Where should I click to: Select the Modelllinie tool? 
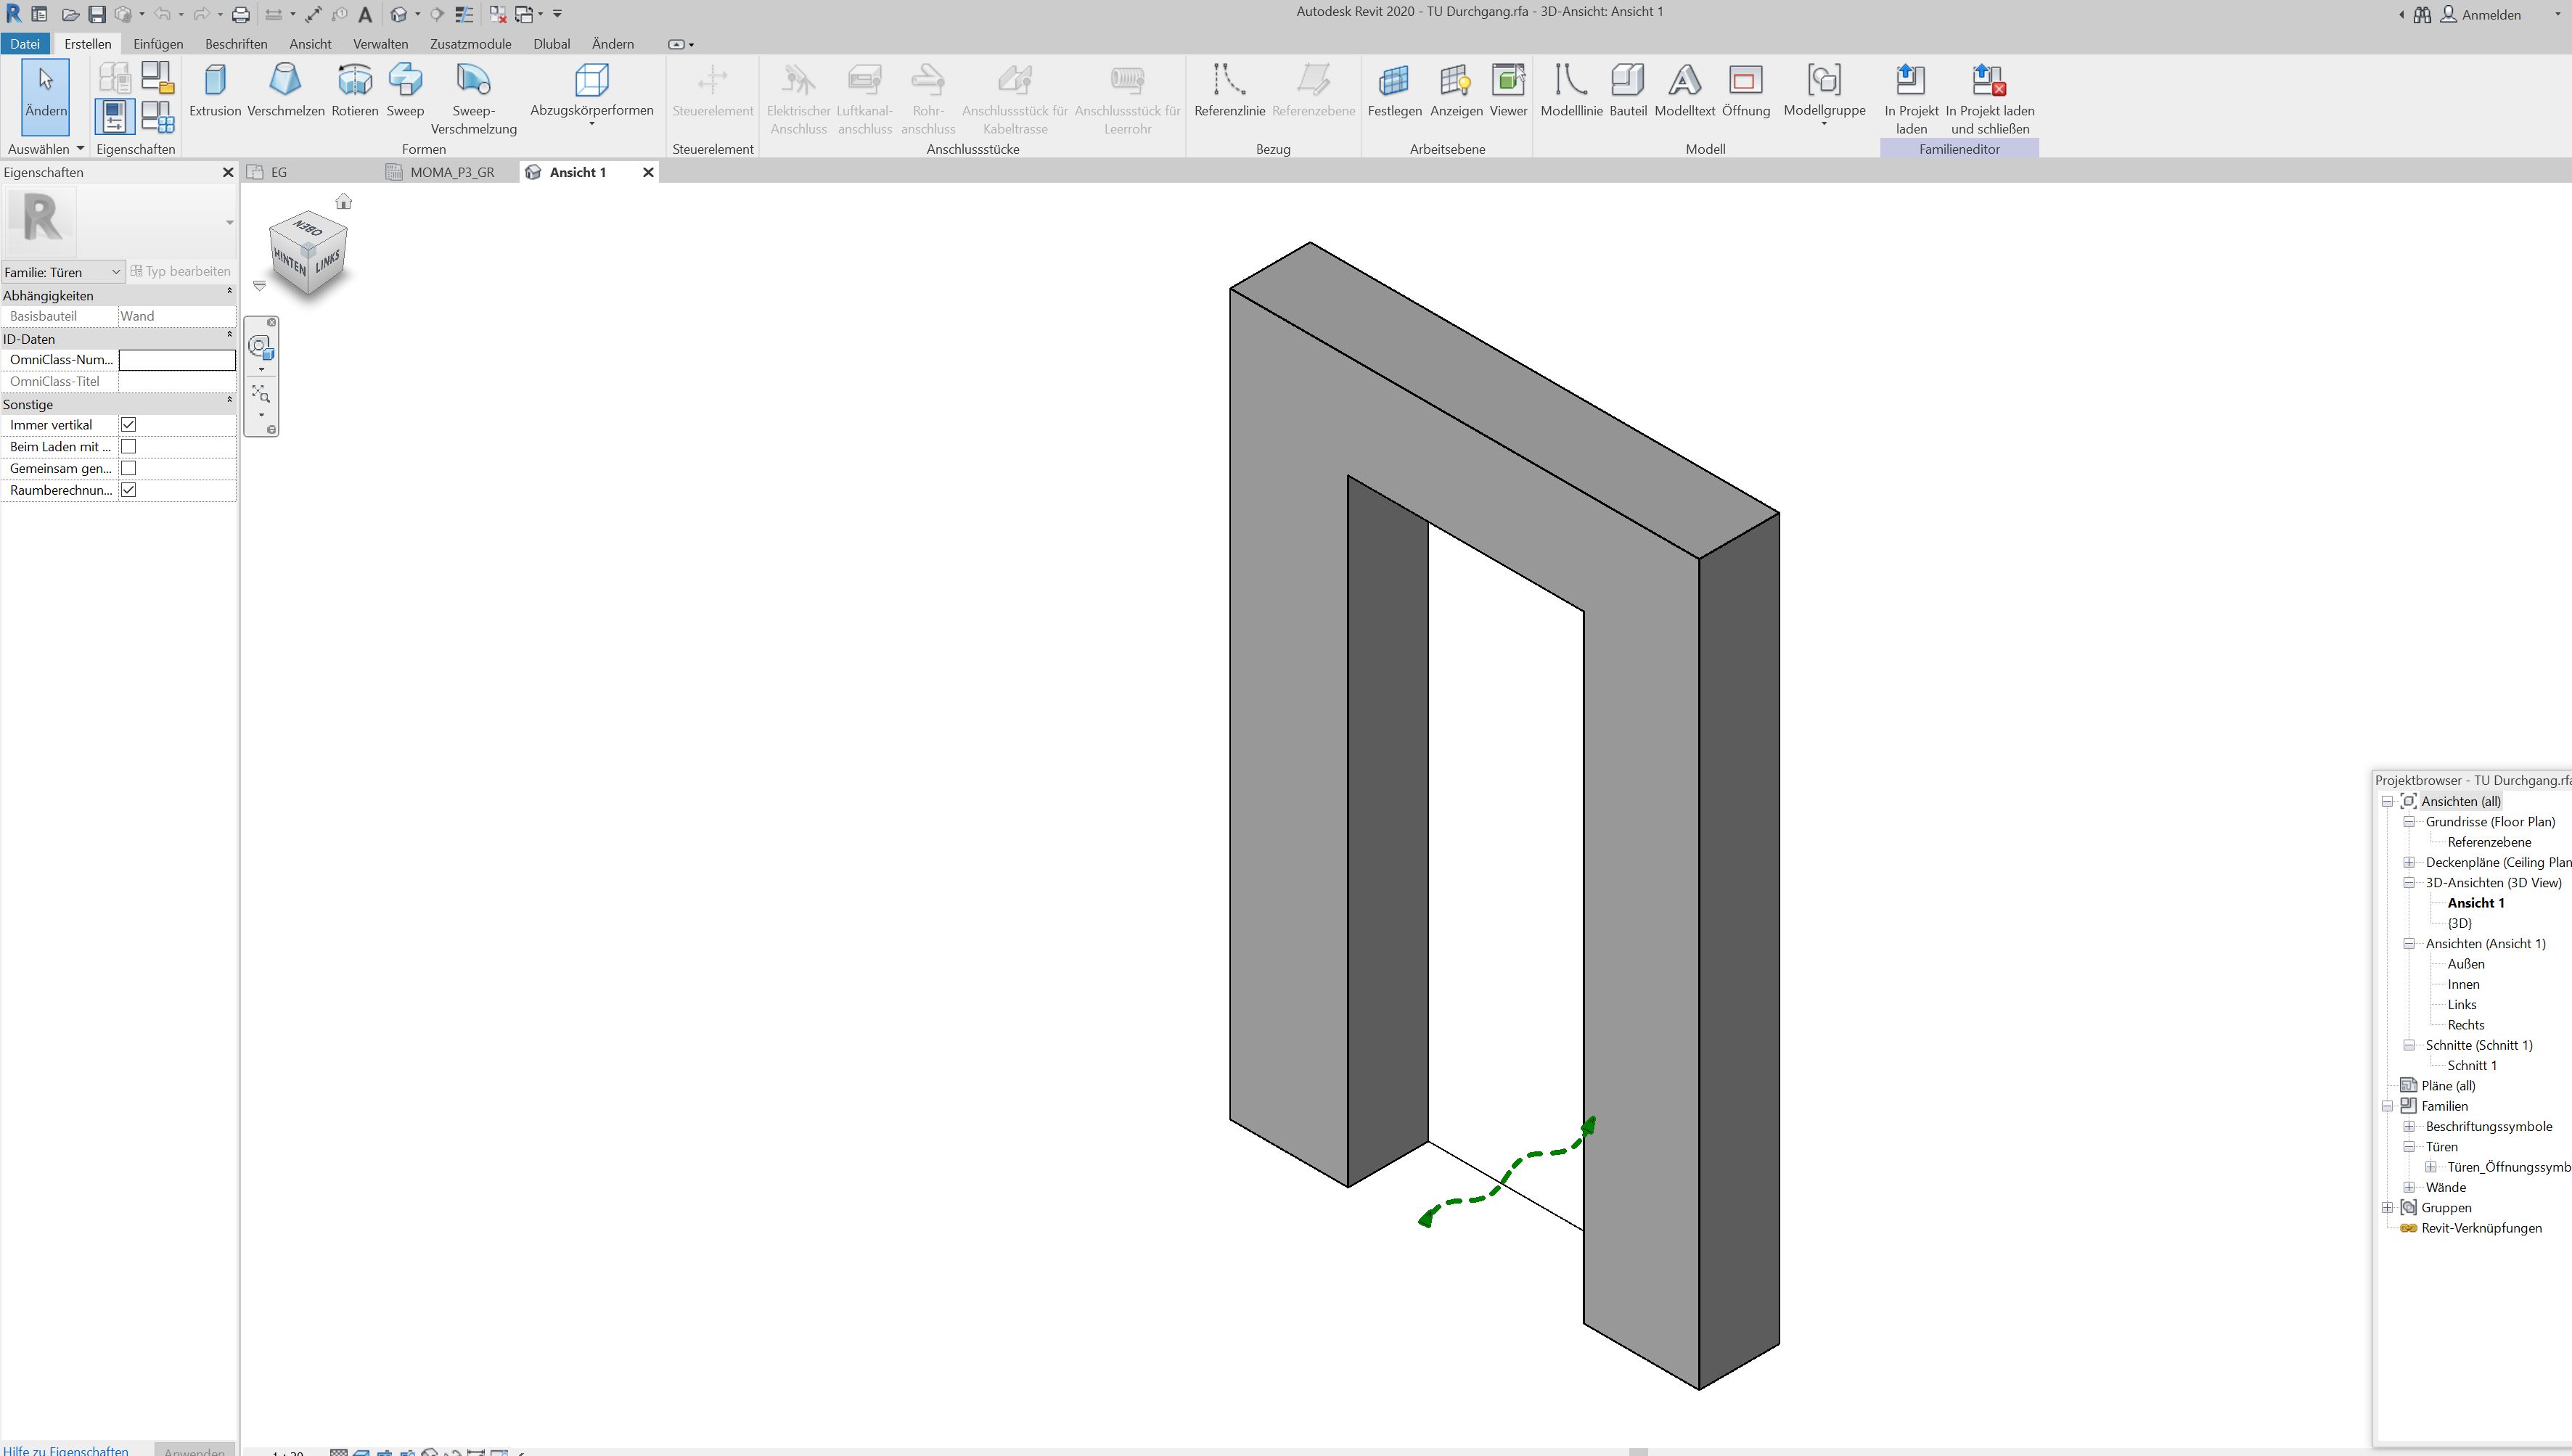point(1570,90)
